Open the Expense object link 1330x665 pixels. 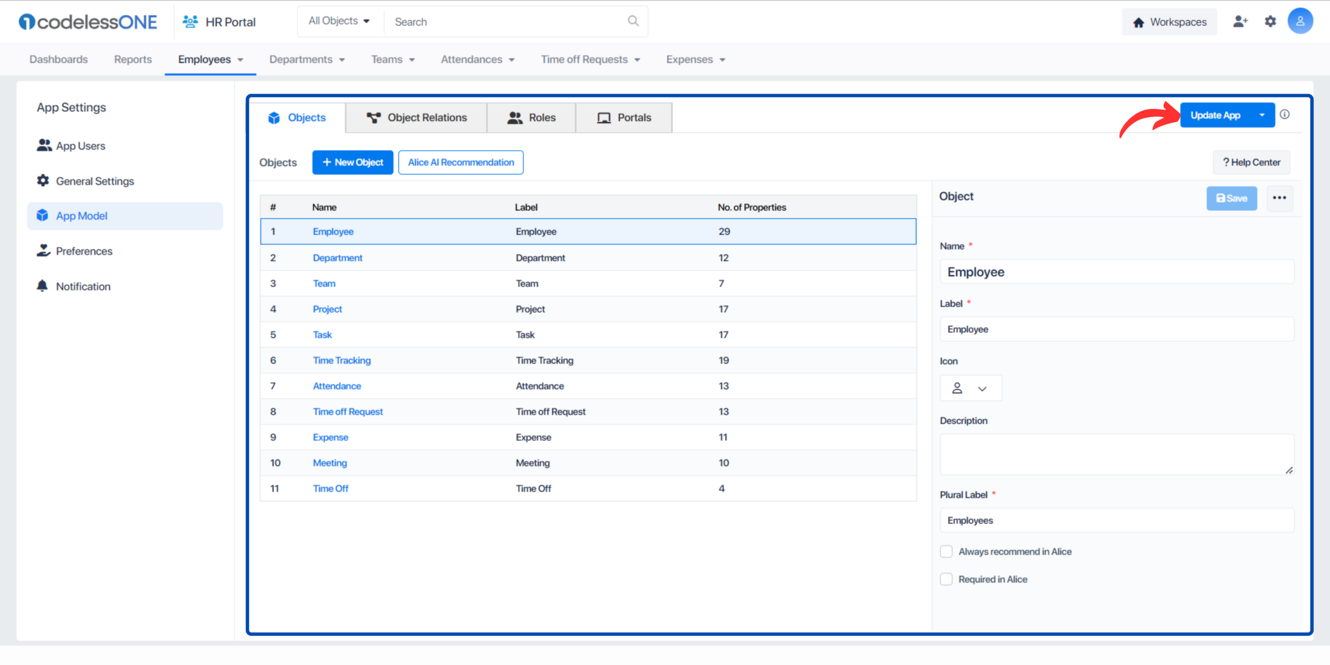[x=330, y=437]
